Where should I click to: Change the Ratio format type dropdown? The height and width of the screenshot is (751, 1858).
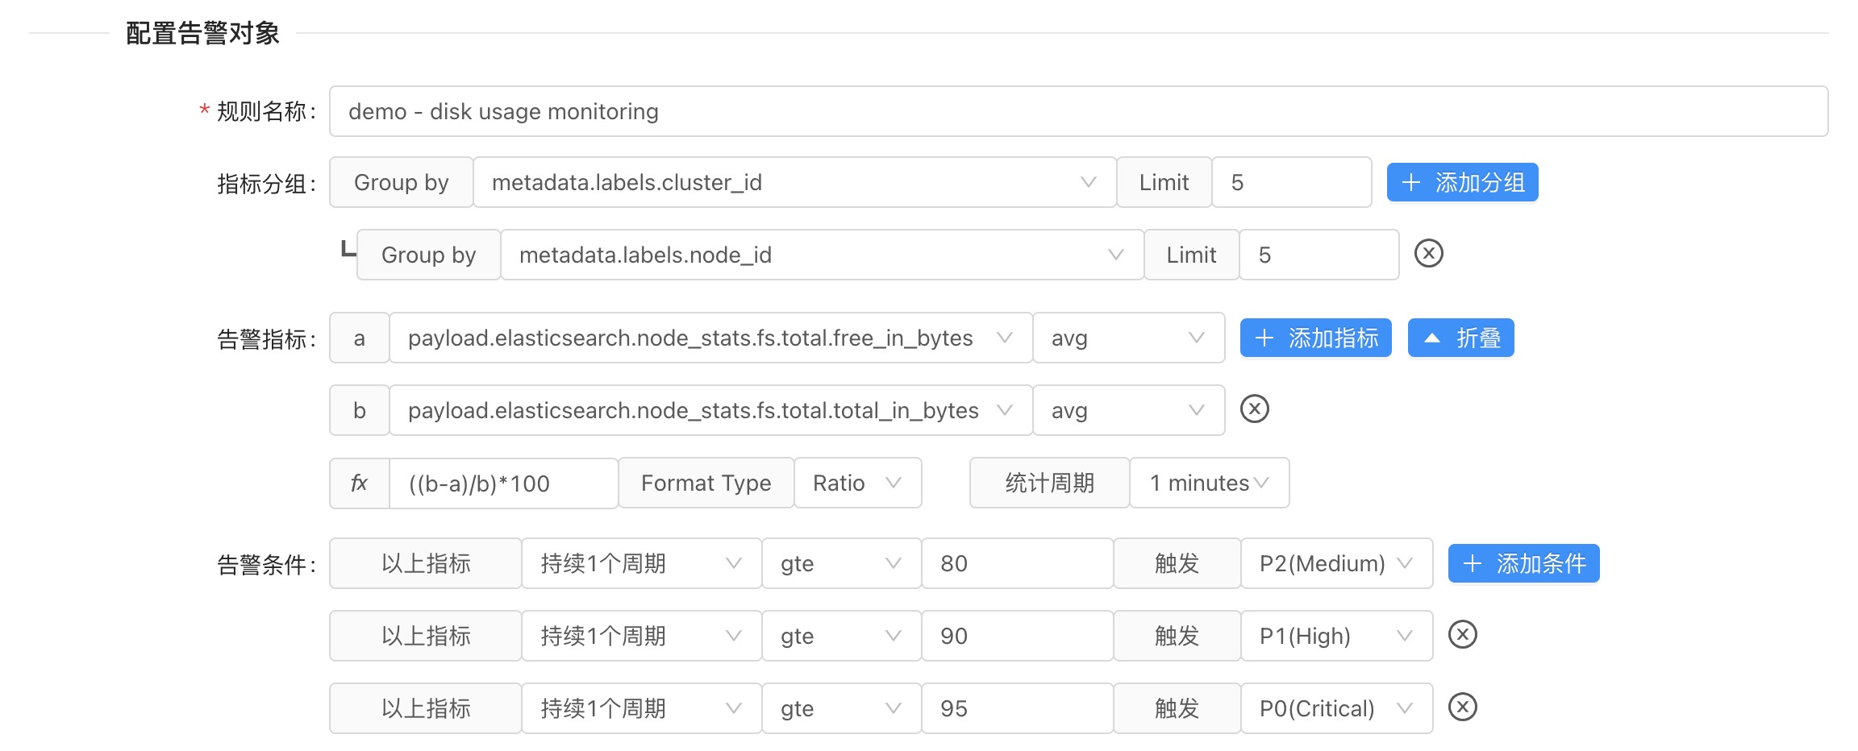[x=856, y=483]
